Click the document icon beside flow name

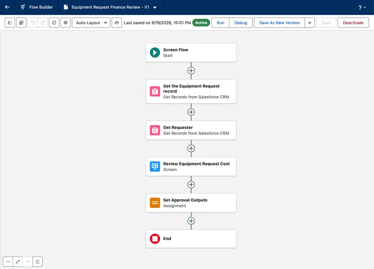click(66, 7)
